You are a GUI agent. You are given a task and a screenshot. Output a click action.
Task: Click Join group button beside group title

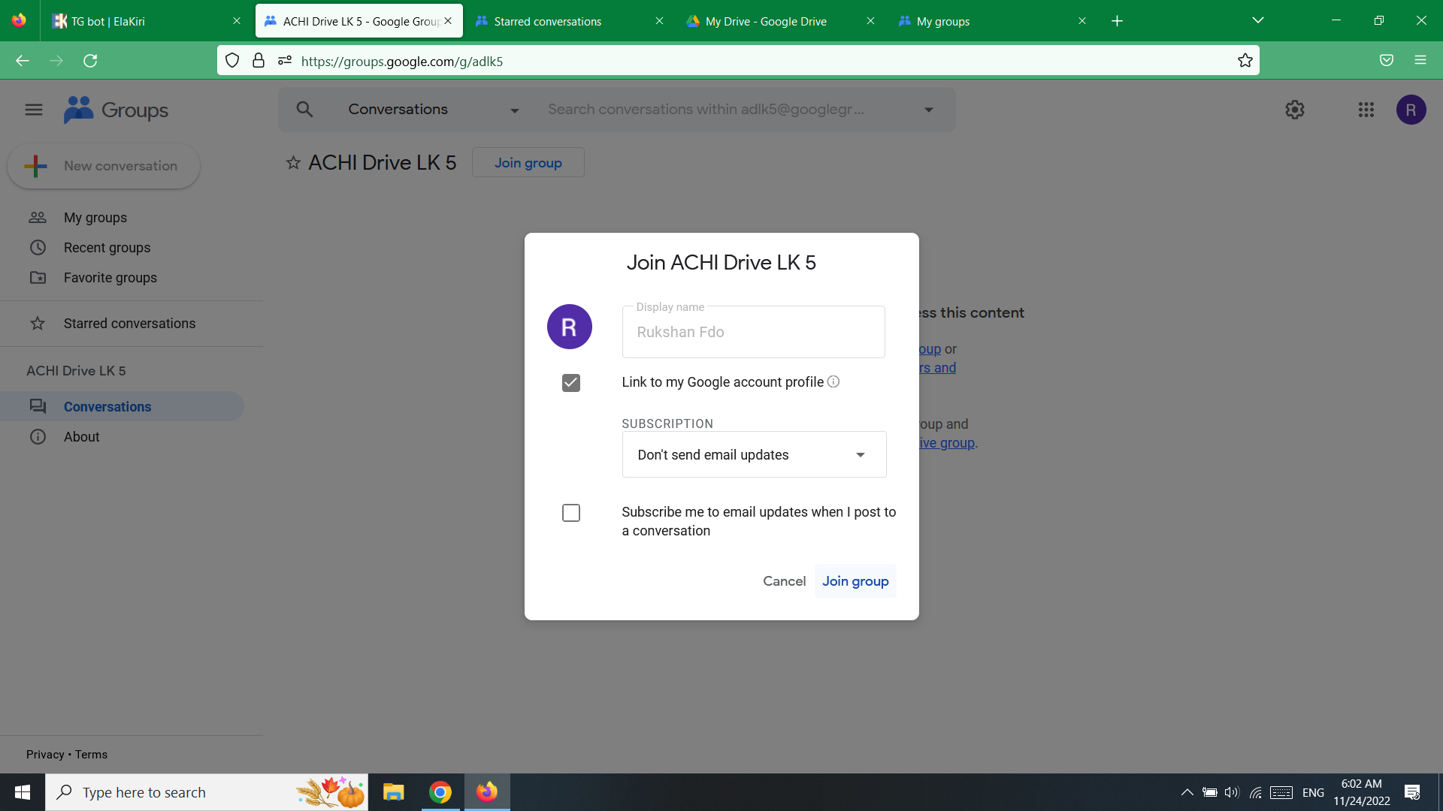(x=528, y=162)
